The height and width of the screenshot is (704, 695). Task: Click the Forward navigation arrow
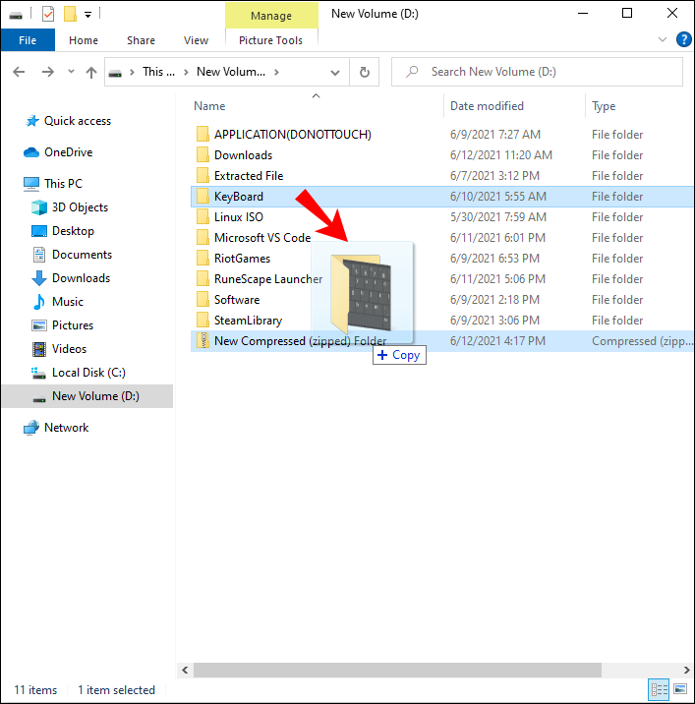click(47, 72)
